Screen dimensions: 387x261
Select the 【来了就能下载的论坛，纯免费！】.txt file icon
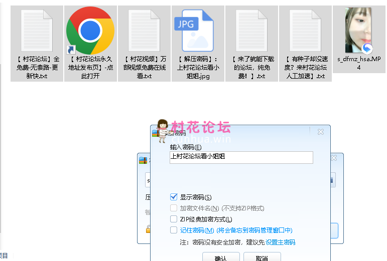(x=251, y=30)
